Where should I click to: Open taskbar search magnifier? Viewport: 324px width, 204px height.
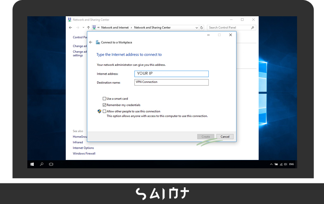click(42, 164)
